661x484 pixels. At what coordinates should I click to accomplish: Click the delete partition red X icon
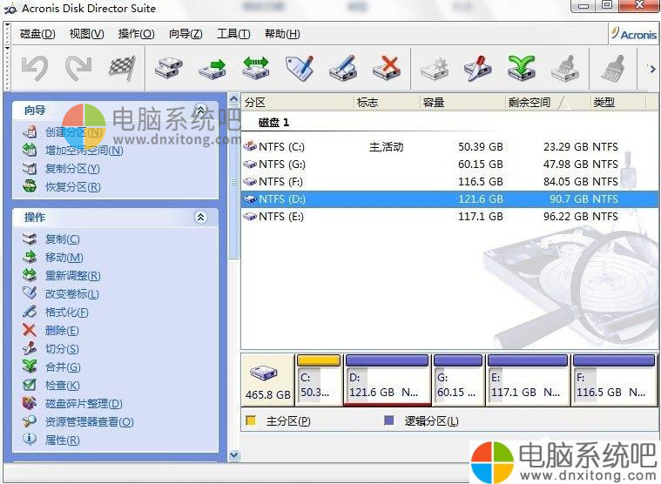point(387,68)
